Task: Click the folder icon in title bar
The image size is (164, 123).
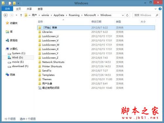Action: pos(3,3)
